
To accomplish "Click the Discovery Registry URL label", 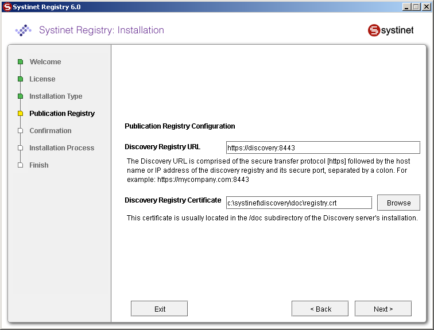I will click(x=162, y=146).
